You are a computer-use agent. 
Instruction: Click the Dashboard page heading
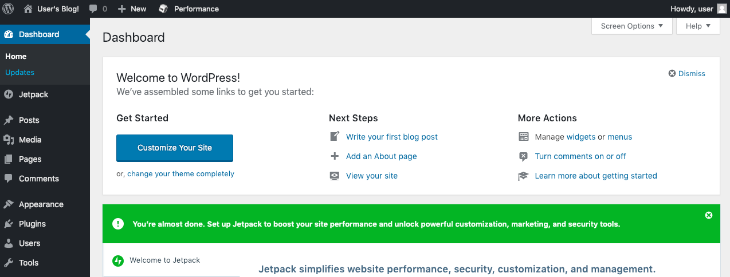point(134,38)
